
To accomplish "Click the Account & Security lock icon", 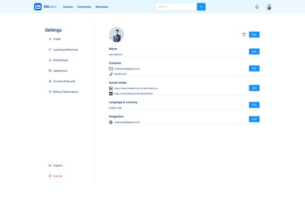I will 50,81.
